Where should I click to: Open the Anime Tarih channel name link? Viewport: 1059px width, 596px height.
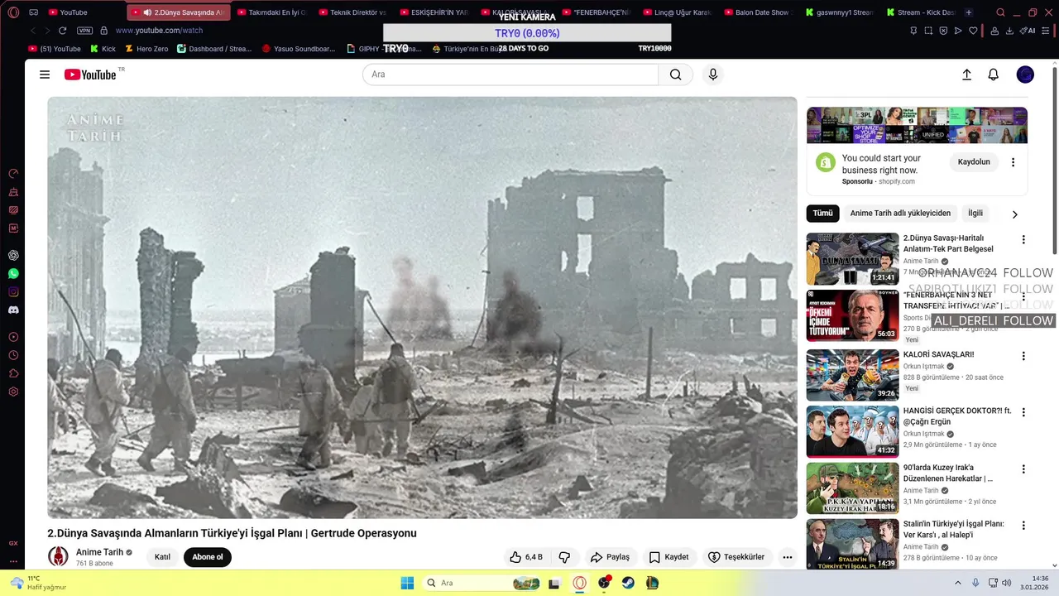pos(99,552)
